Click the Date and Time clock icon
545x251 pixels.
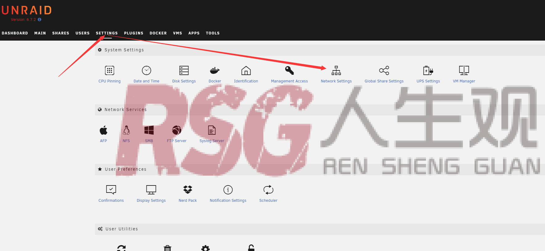point(146,70)
